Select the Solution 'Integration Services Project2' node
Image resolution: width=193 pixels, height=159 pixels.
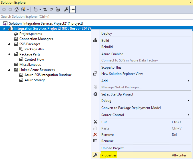(46, 23)
